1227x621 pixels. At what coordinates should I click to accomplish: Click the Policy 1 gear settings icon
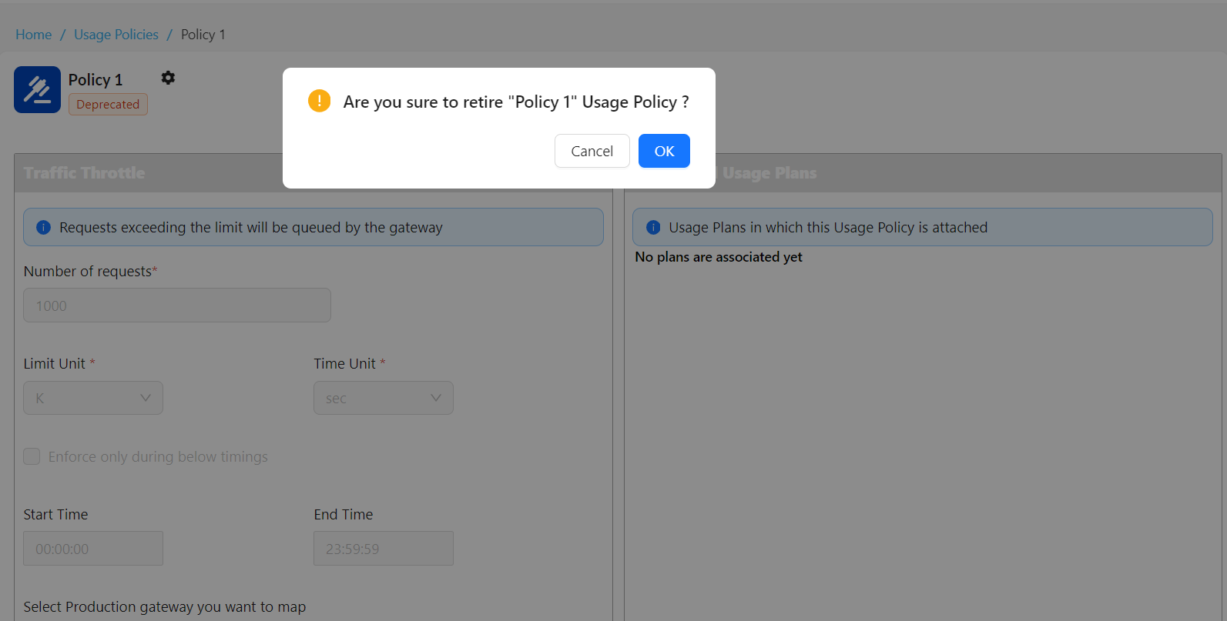168,78
